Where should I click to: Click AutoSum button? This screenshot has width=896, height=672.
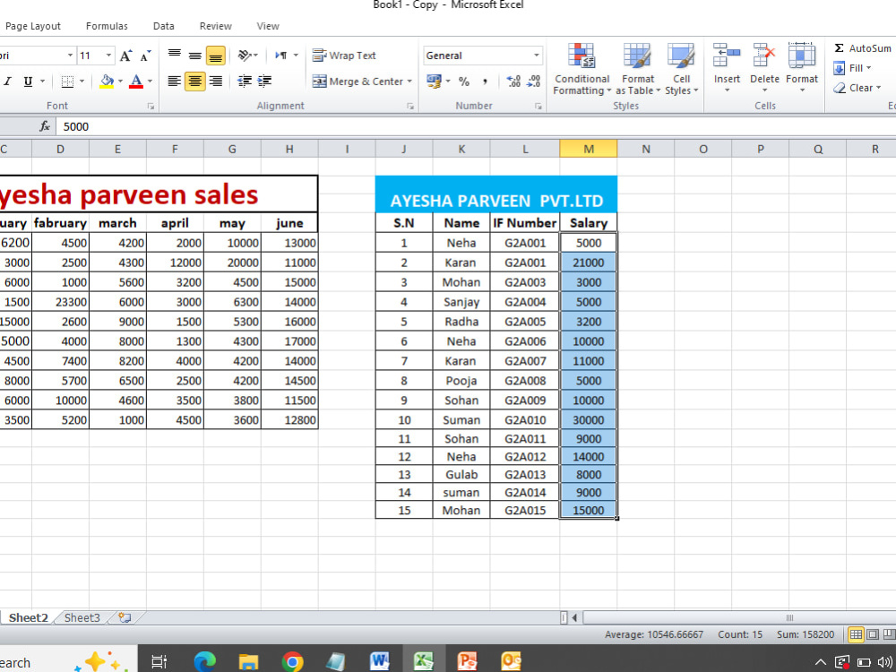(862, 48)
